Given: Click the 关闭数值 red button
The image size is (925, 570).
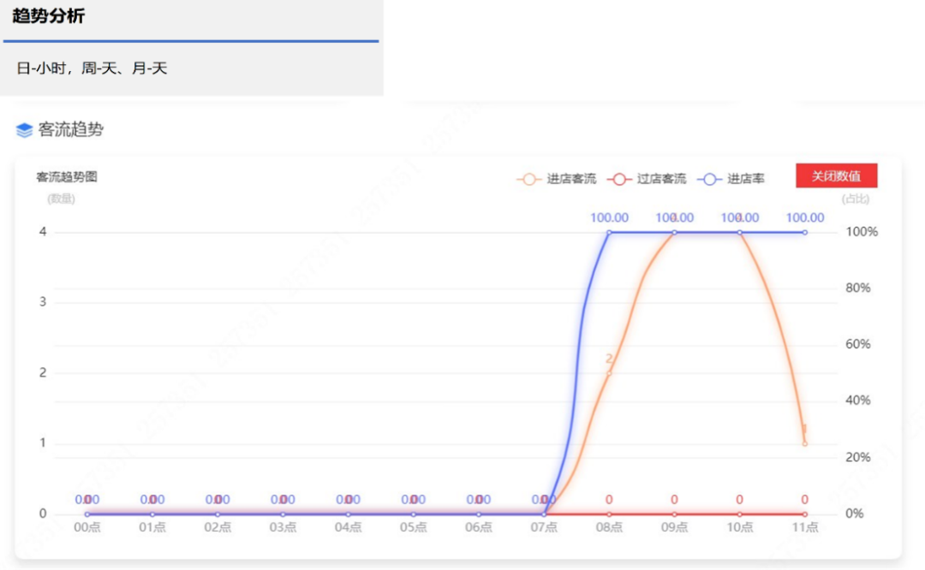Looking at the screenshot, I should pyautogui.click(x=836, y=176).
